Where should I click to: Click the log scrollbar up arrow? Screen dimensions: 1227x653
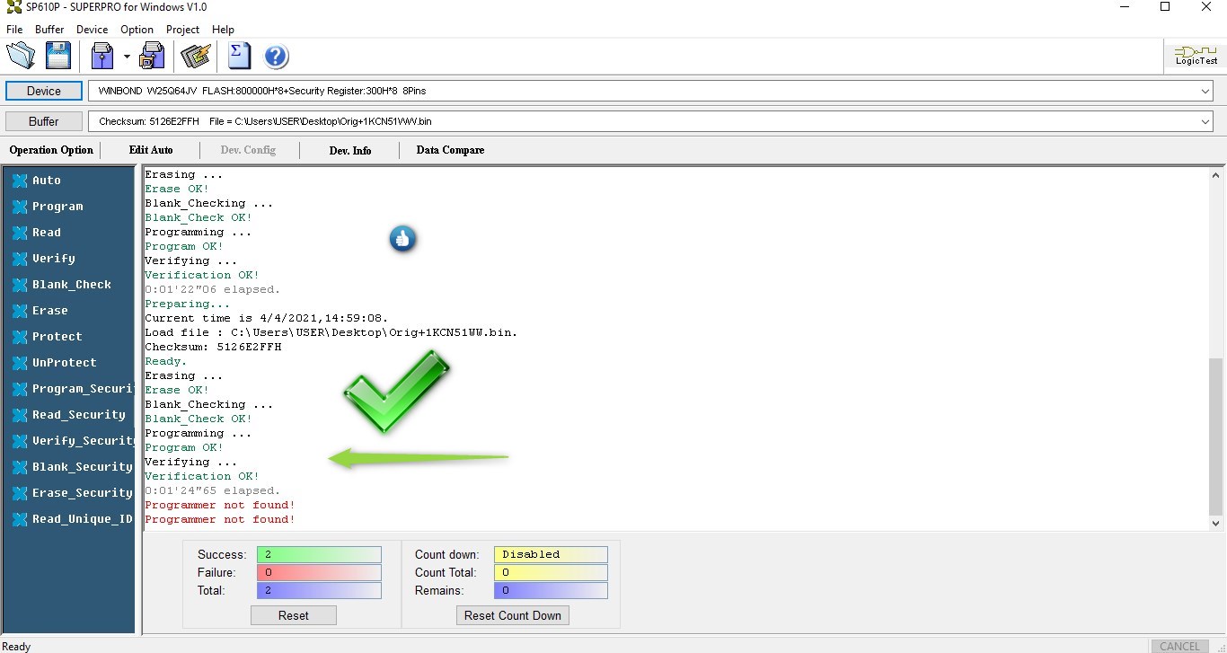1216,175
